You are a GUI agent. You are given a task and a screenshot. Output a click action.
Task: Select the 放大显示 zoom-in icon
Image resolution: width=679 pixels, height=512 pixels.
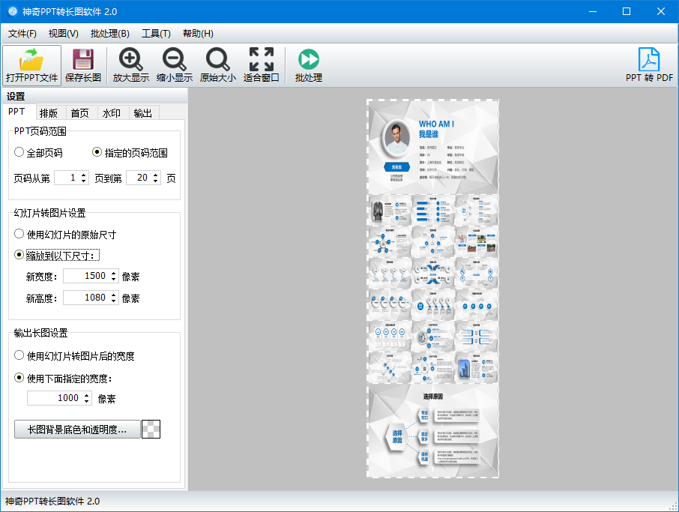point(130,64)
